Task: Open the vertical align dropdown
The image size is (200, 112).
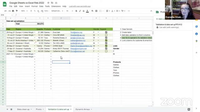Action: [113, 11]
